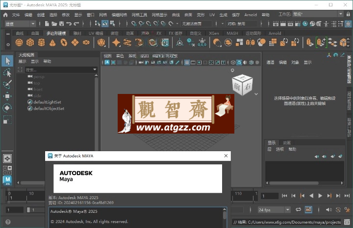353x228 pixels.
Task: Open the script editor icon
Action: click(347, 222)
